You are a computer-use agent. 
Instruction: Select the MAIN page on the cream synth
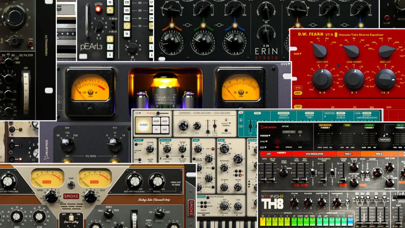click(144, 125)
